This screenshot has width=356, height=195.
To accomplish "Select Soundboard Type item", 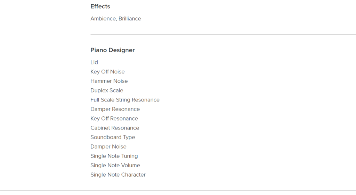I will click(113, 137).
